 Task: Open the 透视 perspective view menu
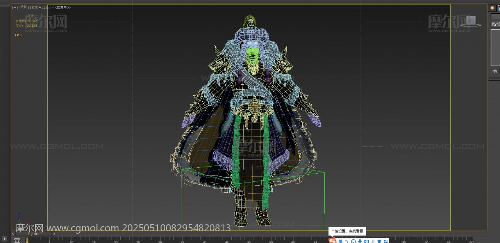click(x=23, y=7)
